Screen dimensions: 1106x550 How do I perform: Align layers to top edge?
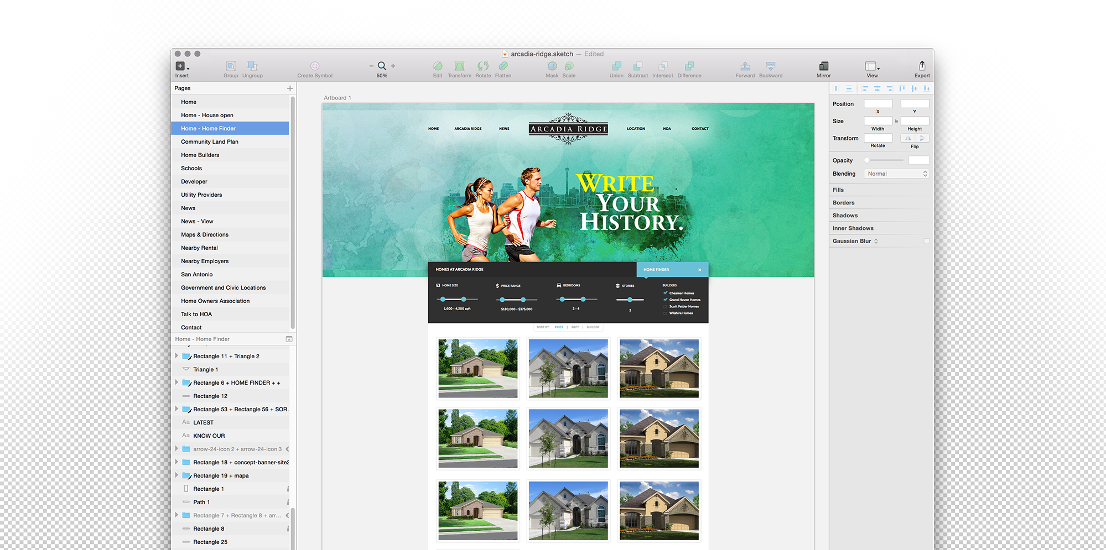[902, 88]
